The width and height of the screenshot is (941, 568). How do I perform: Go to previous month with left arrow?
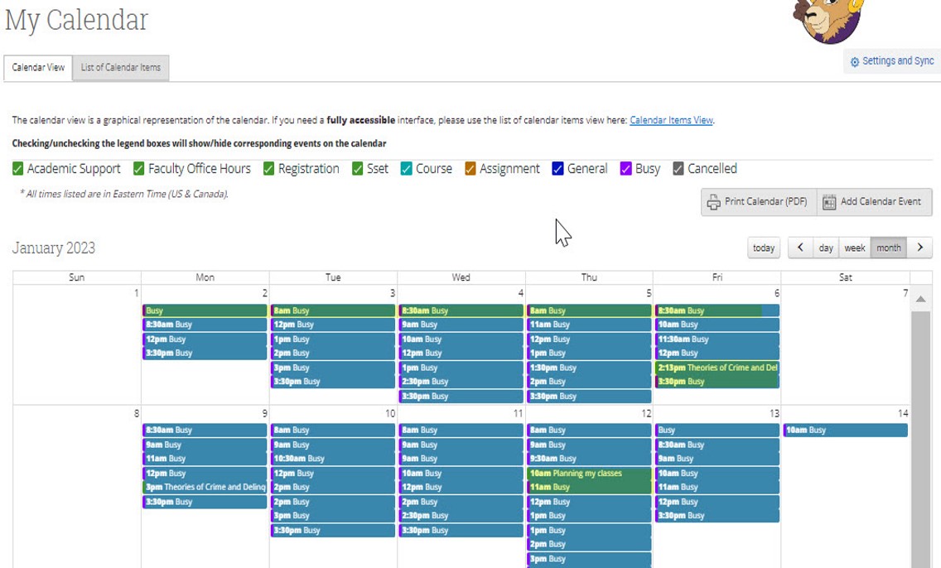pyautogui.click(x=800, y=248)
